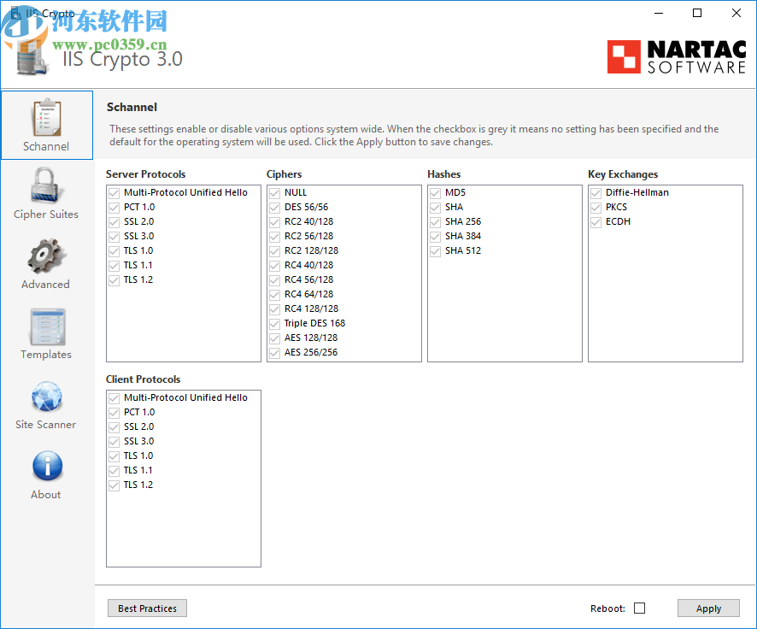Toggle client TLS 1.0 checkbox
Image resolution: width=757 pixels, height=629 pixels.
tap(114, 456)
